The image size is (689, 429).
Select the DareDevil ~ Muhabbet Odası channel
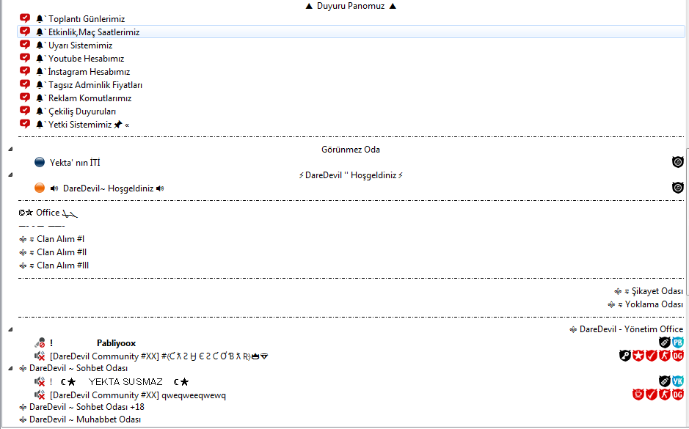point(81,419)
